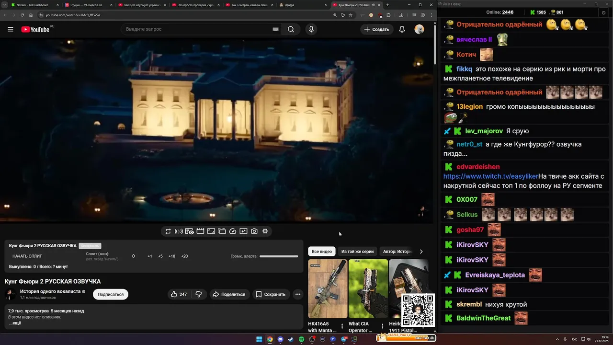Toggle volume boost icon in enhancer toolbar
Screen dimensions: 613x345
[179, 231]
